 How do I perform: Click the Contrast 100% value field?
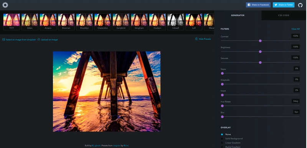tap(295, 36)
